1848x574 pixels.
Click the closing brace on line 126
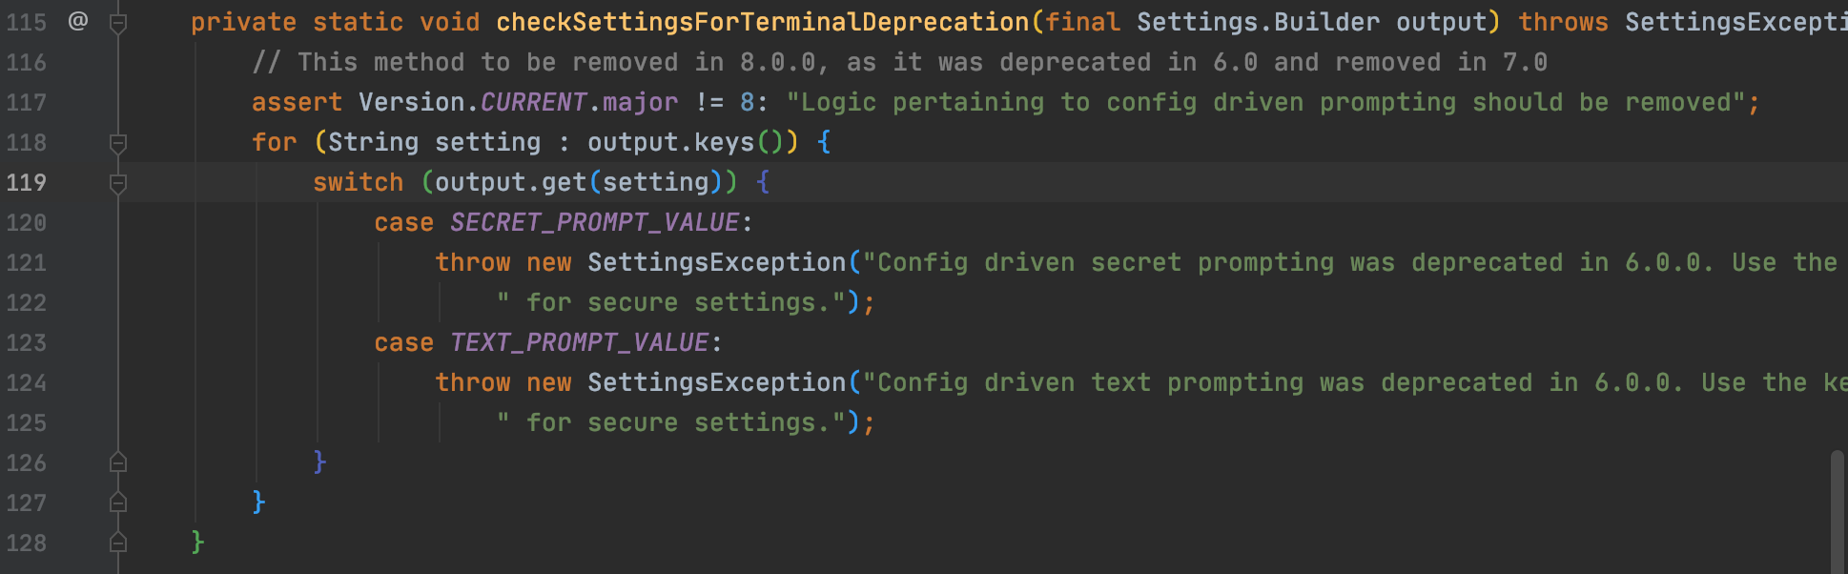(319, 462)
